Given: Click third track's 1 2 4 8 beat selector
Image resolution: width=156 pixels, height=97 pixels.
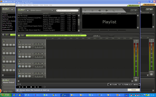Looking at the screenshot, I should [39, 66].
